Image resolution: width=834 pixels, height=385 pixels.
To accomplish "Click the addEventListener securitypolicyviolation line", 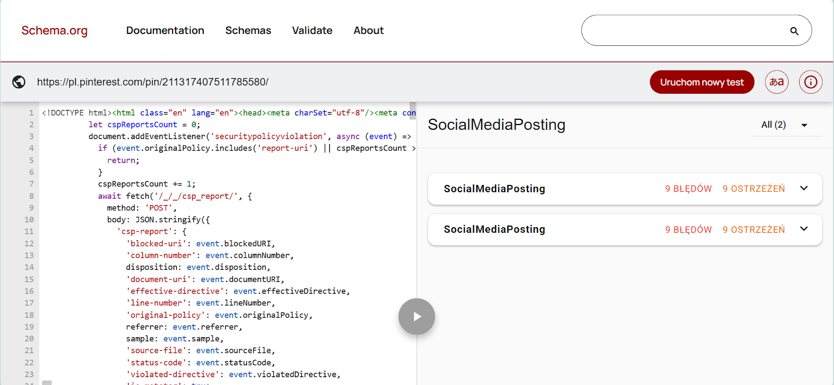I will point(250,136).
